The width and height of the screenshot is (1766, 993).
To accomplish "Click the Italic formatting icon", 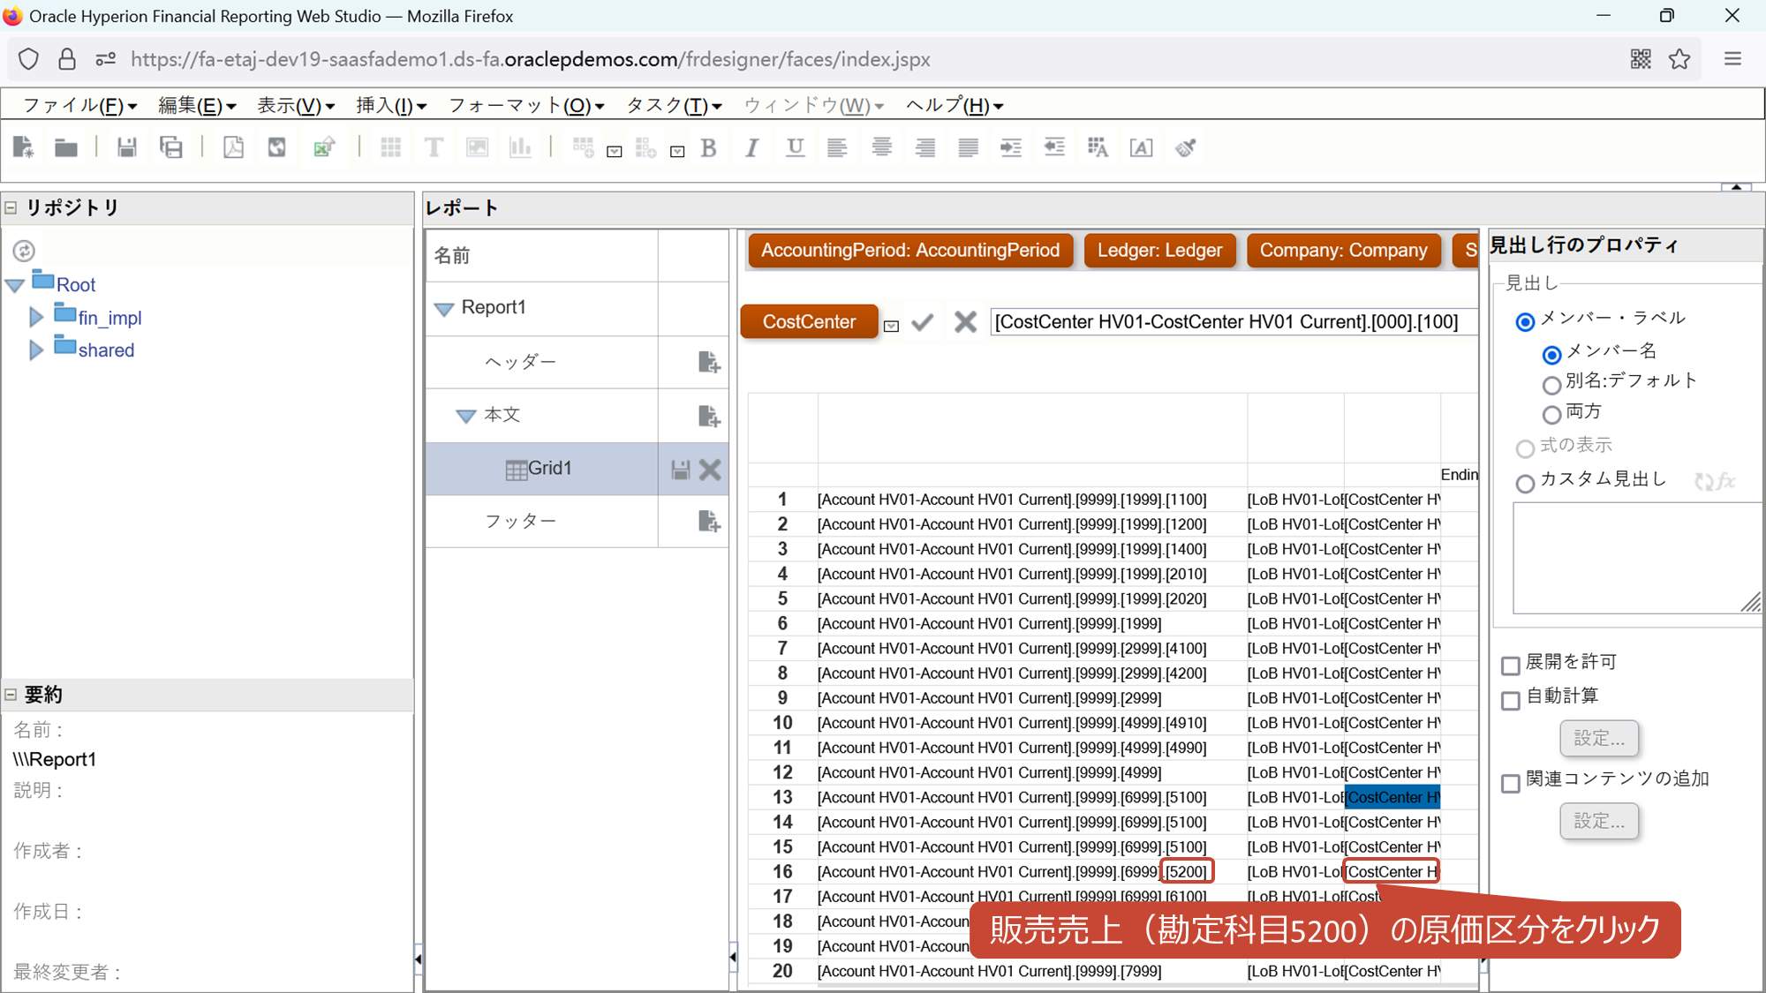I will [x=751, y=147].
